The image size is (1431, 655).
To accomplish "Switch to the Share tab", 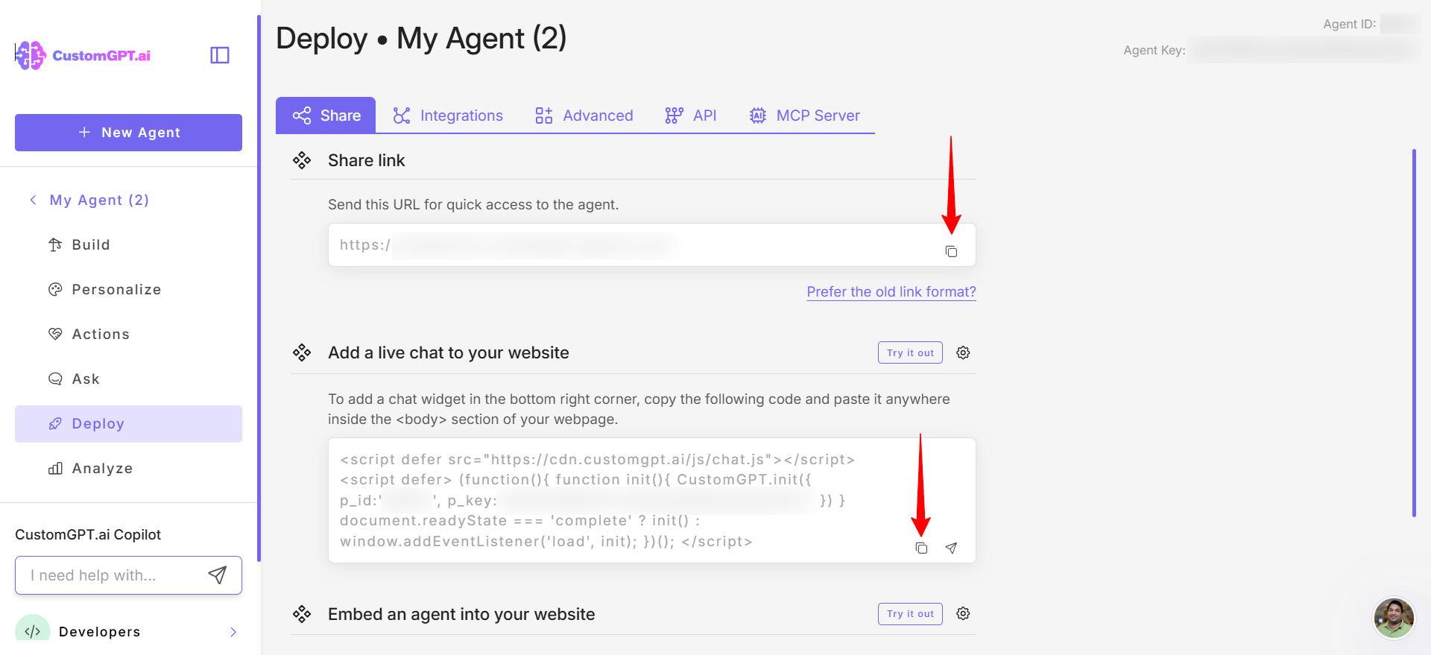I will click(x=326, y=116).
